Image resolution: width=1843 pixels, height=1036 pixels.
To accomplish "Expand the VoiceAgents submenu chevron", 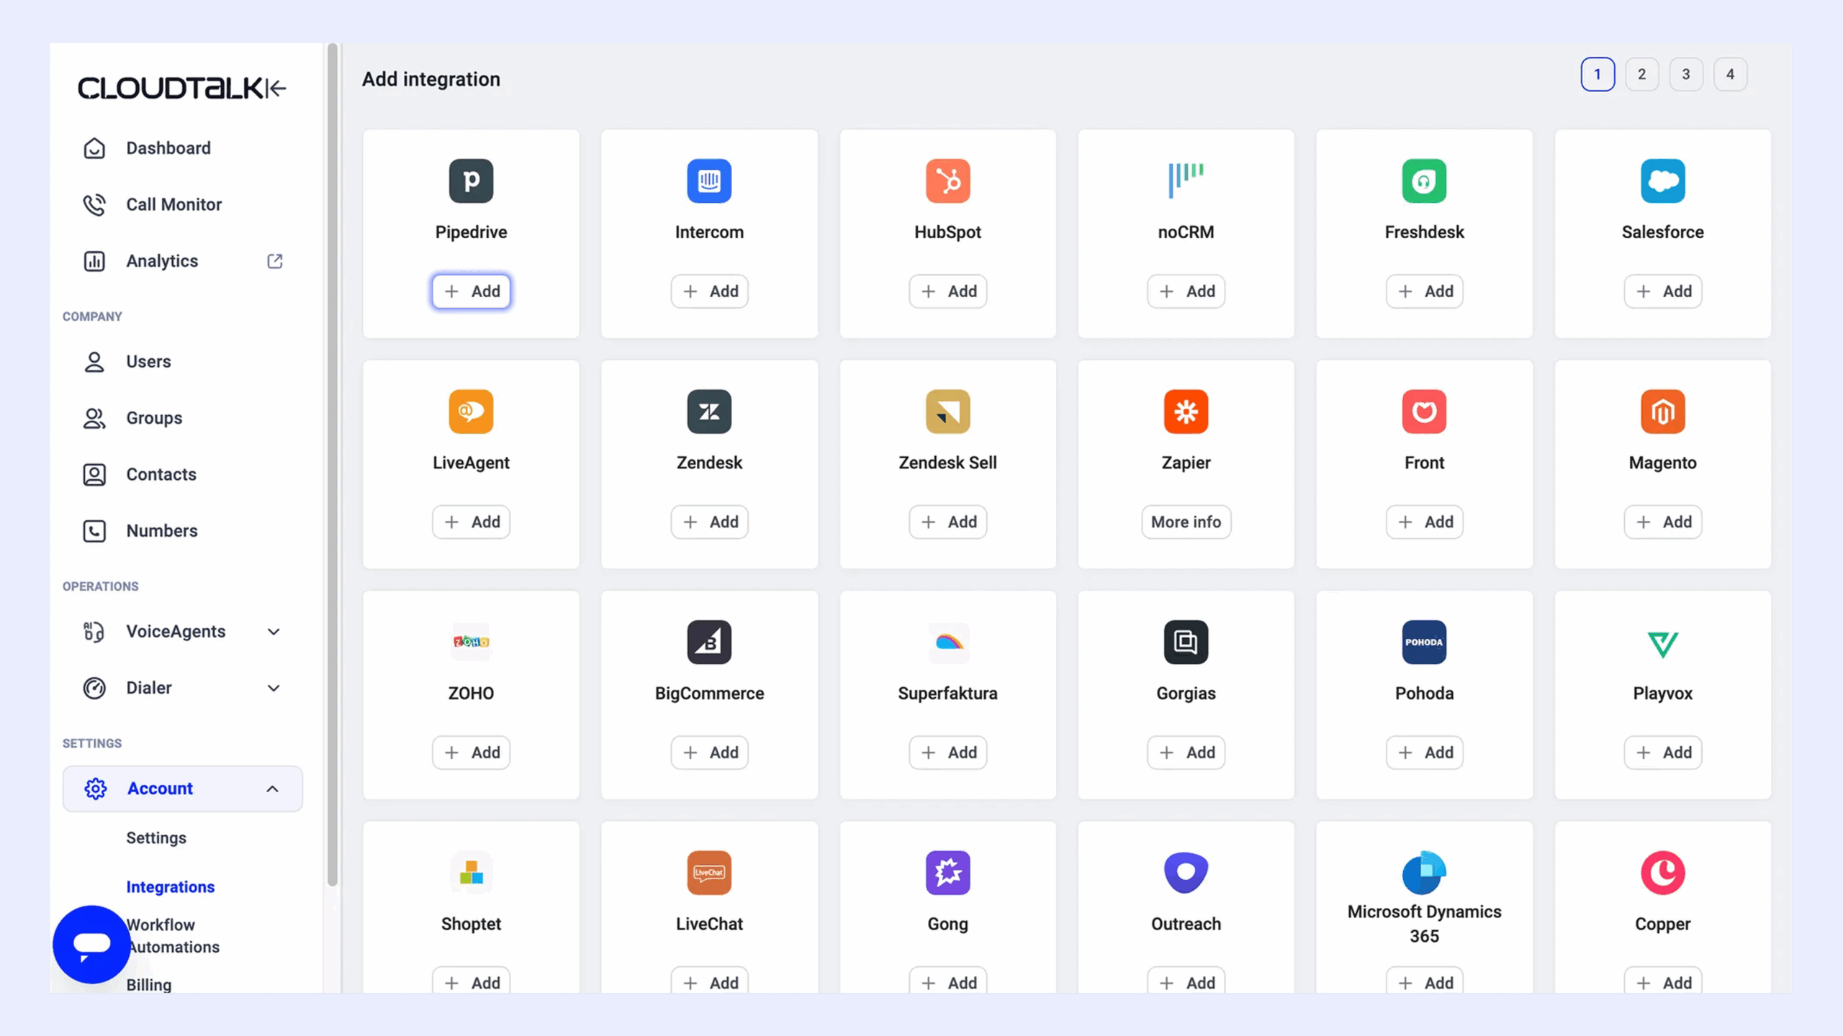I will click(274, 632).
